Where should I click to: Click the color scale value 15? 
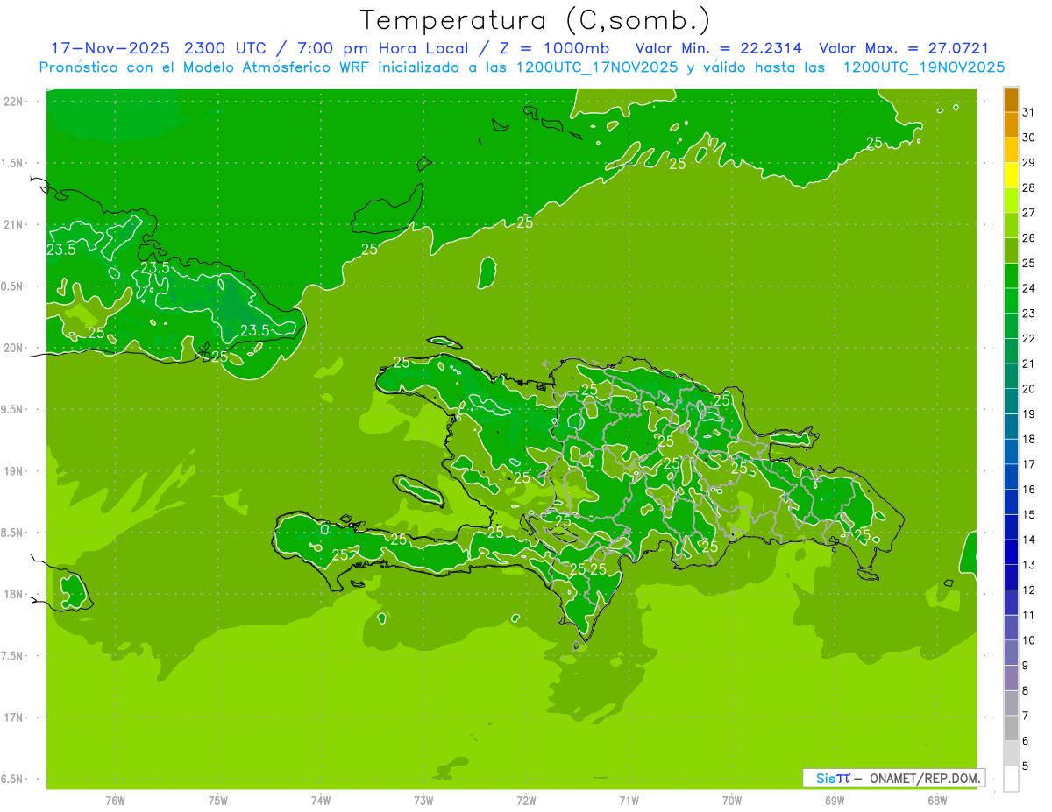[x=1028, y=514]
